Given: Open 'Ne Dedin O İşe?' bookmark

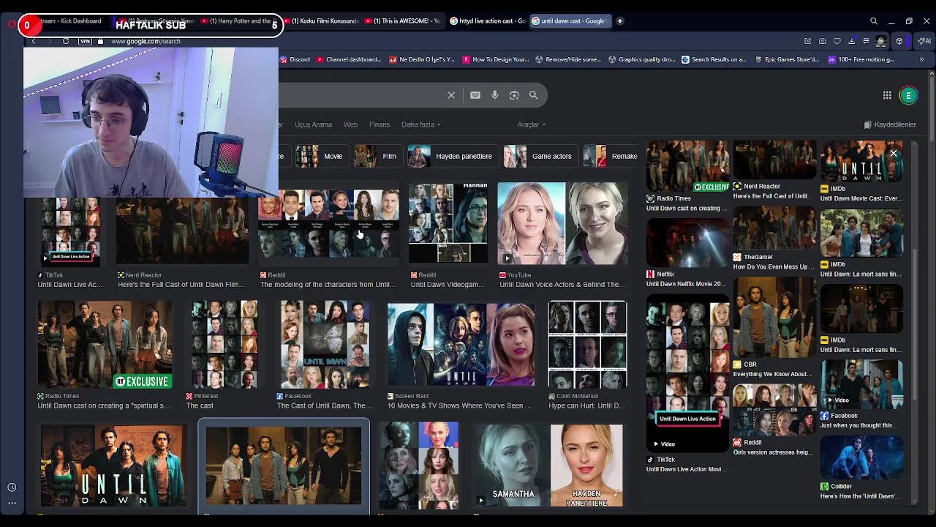Looking at the screenshot, I should coord(422,59).
